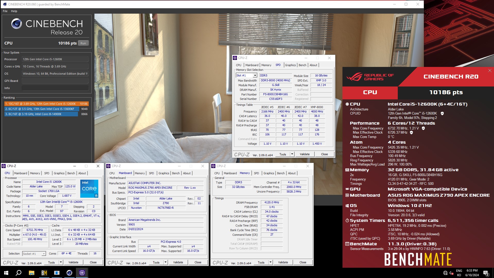Click the network globe tray icon

tap(445, 273)
